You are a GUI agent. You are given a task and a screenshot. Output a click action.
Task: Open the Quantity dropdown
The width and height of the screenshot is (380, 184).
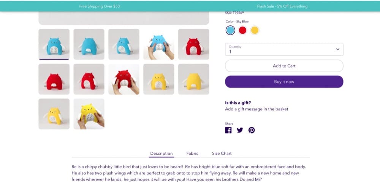tap(284, 49)
